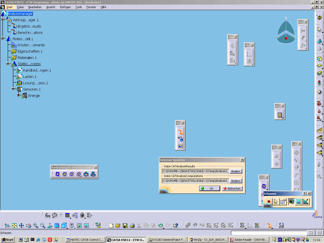Click the padlock lock icon

[x=82, y=215]
